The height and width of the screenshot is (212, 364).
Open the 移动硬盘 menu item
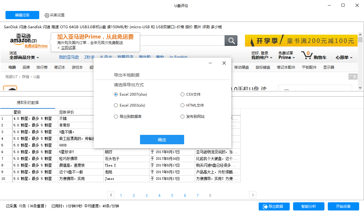[x=242, y=67]
